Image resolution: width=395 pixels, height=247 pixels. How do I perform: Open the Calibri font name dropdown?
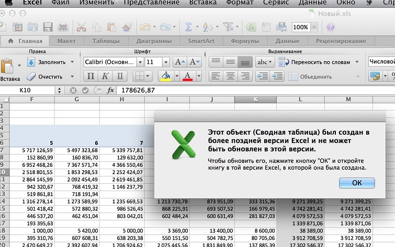pos(140,62)
